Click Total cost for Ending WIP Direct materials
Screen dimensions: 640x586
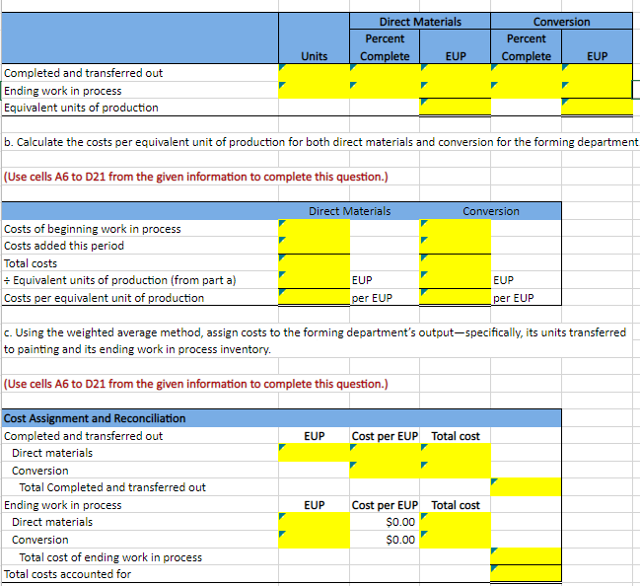click(456, 522)
